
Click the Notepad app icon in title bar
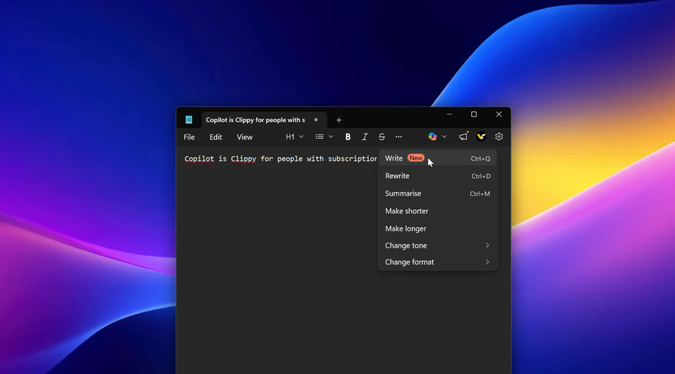[189, 119]
